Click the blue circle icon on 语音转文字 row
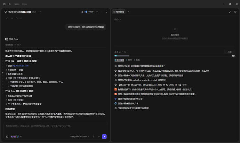 [115, 103]
